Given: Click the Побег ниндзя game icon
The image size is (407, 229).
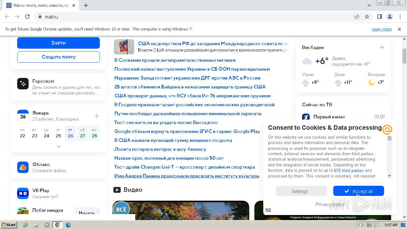Looking at the screenshot, I should [x=23, y=211].
